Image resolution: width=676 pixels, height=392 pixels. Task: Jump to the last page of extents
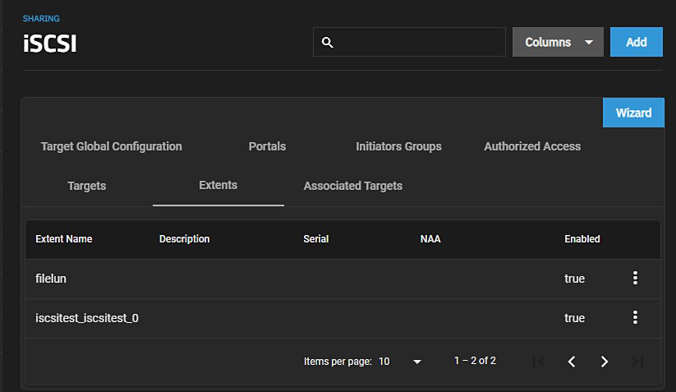point(637,362)
